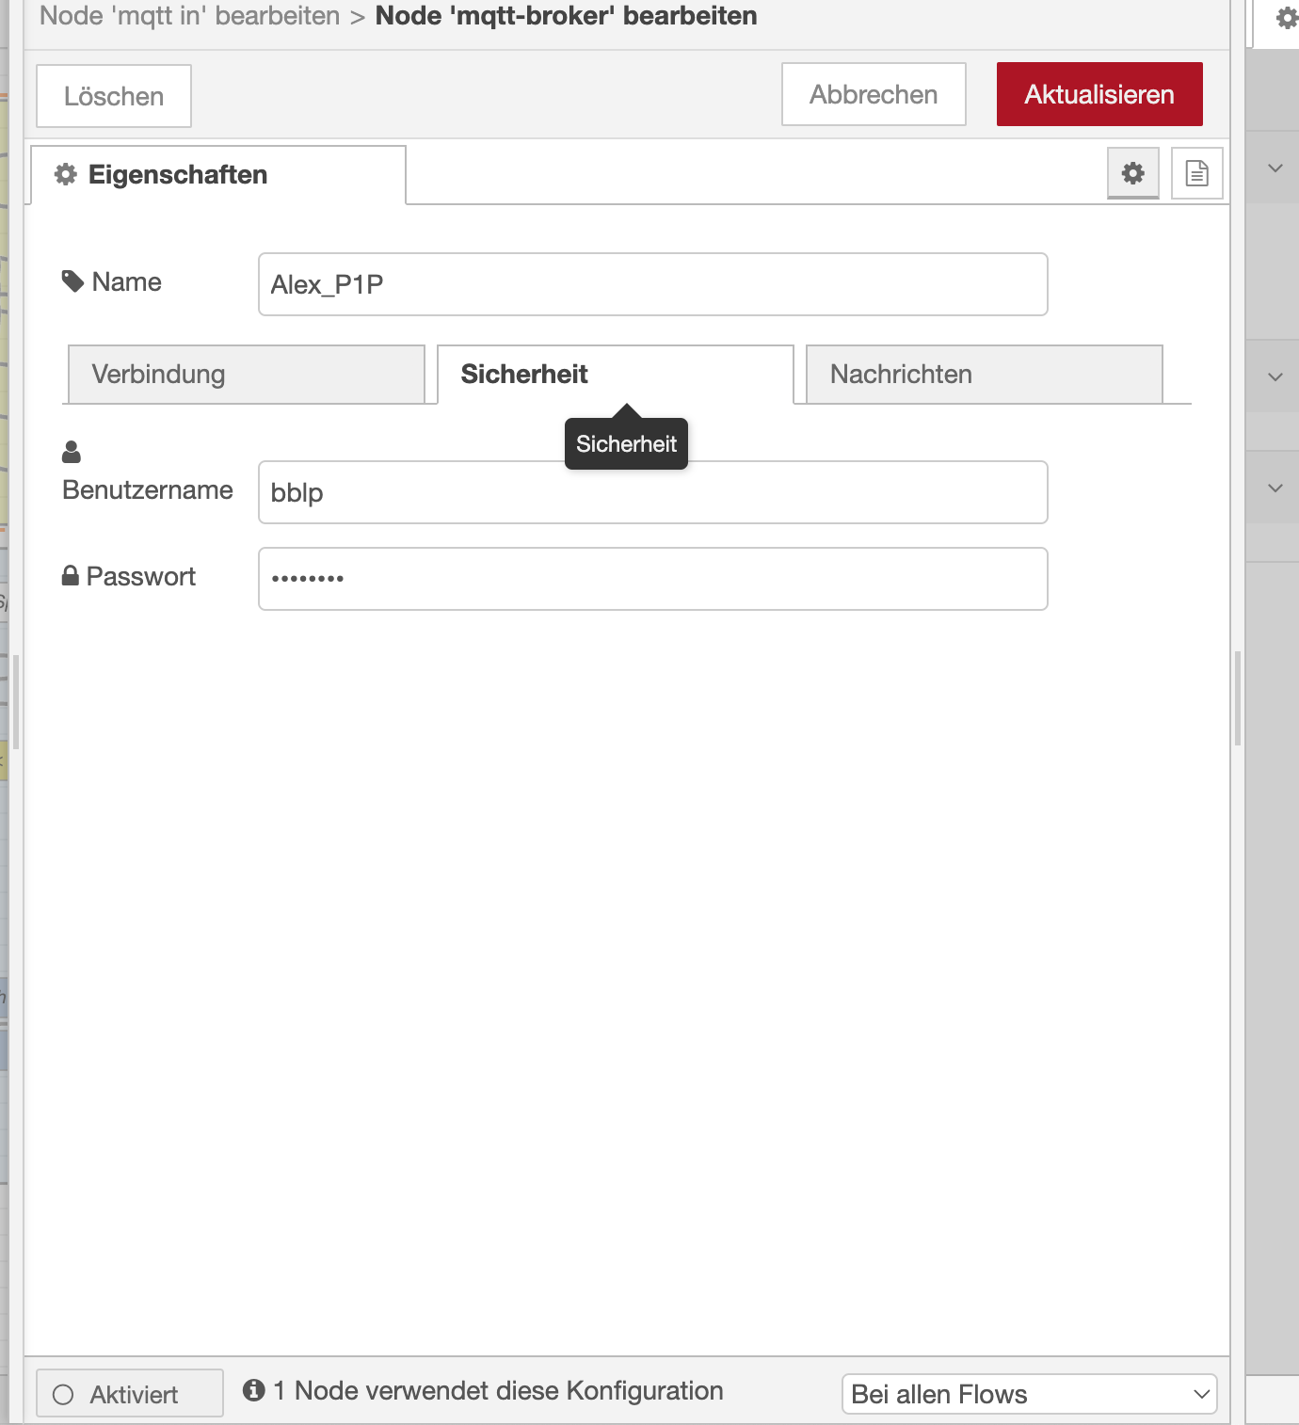
Task: Click the Aktualisieren button
Action: [x=1099, y=94]
